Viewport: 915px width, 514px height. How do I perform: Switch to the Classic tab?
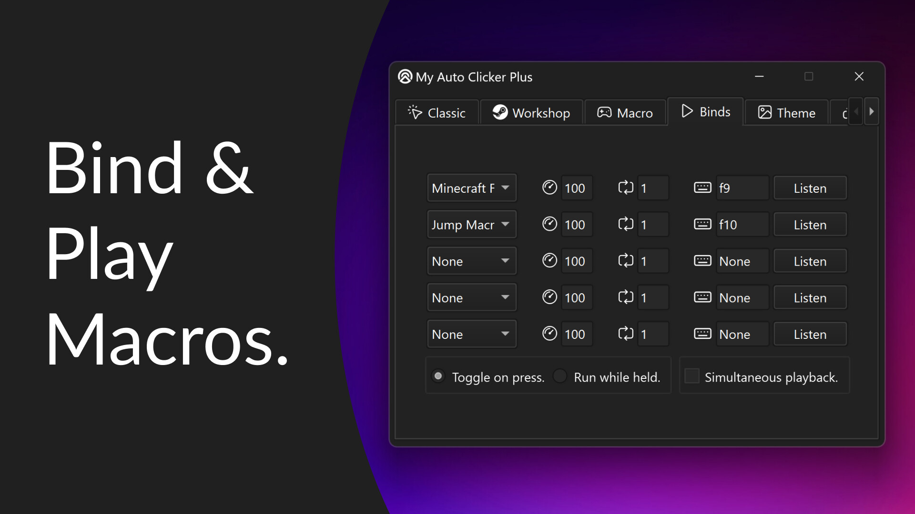point(437,113)
